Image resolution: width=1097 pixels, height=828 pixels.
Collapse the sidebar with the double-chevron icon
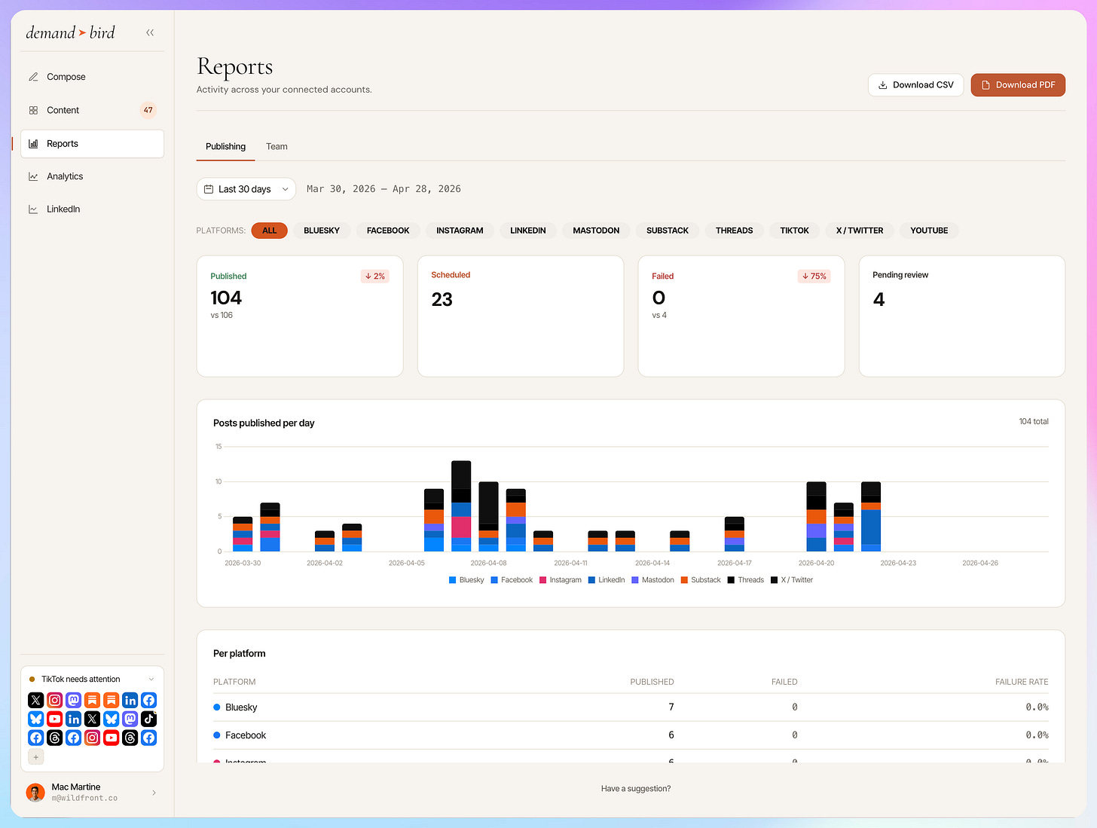[150, 32]
